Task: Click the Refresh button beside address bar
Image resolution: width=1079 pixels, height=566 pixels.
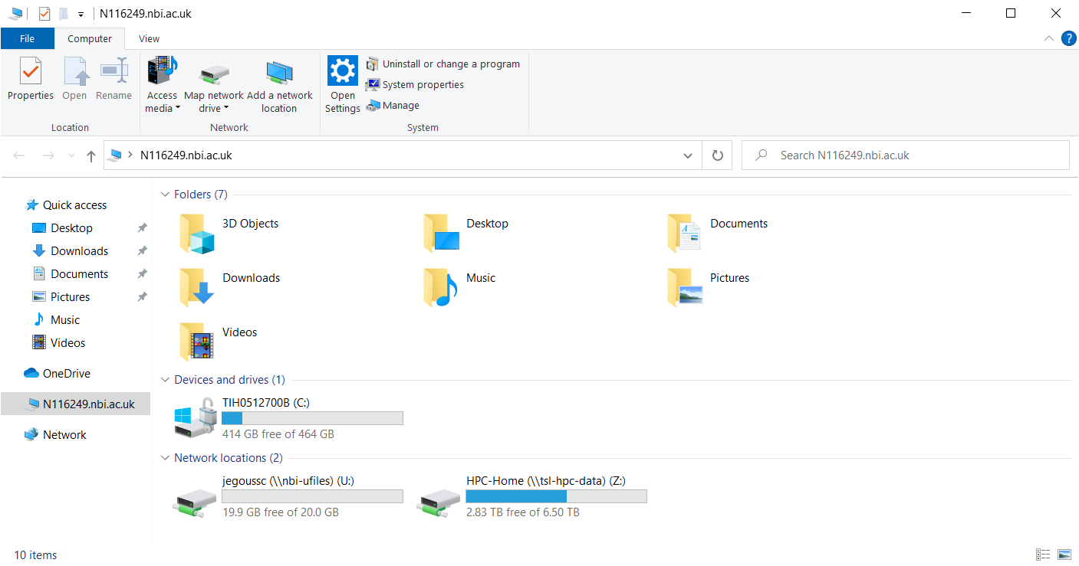Action: pos(717,155)
